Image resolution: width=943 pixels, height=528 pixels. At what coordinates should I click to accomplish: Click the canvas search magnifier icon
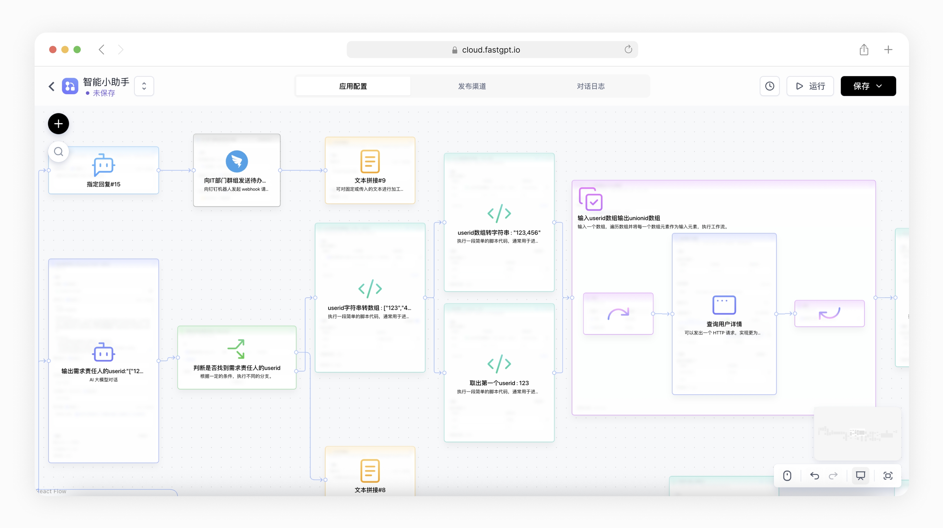(x=59, y=152)
